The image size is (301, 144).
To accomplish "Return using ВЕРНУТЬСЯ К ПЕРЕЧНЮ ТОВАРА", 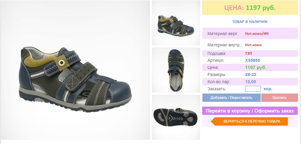I will pos(249,121).
